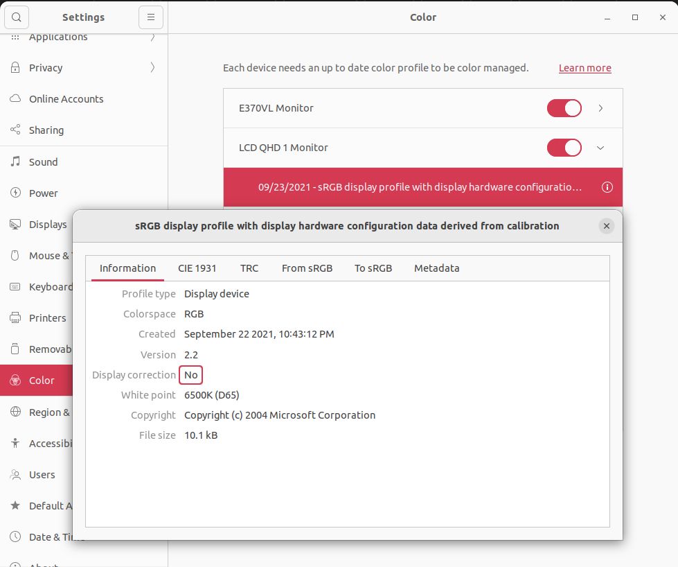Switch to the CIE 1931 tab
This screenshot has height=567, width=678.
(197, 268)
